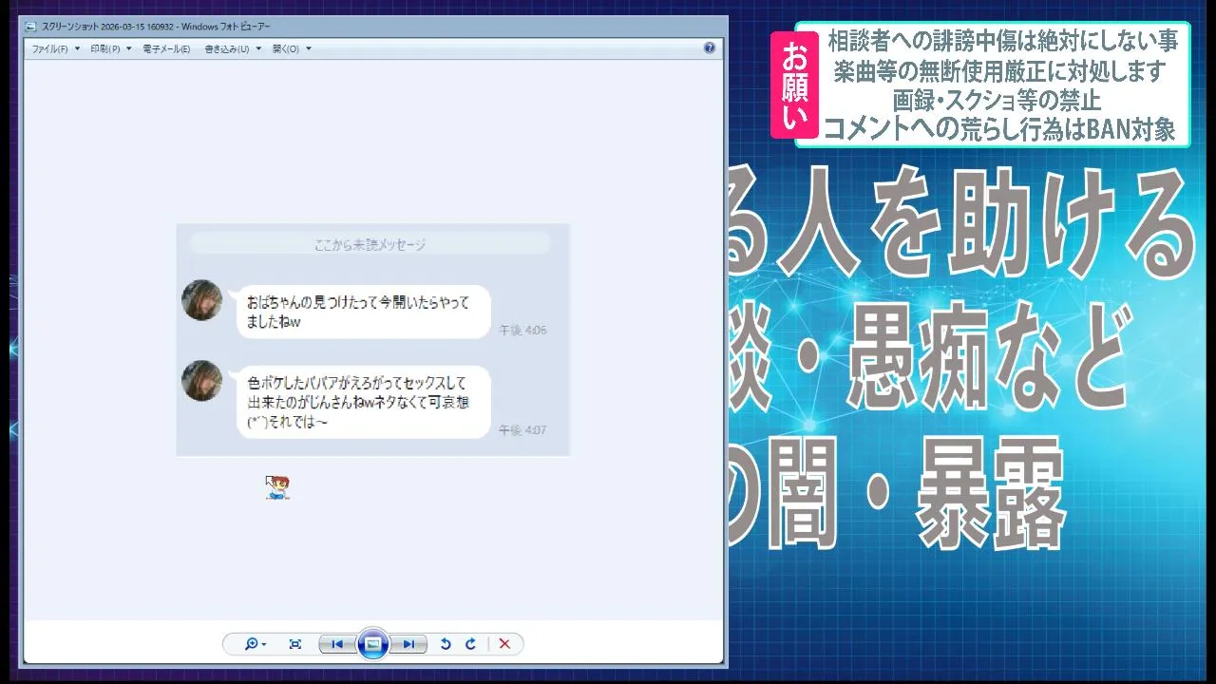The height and width of the screenshot is (684, 1216).
Task: Start the slideshow with center button
Action: pyautogui.click(x=373, y=644)
